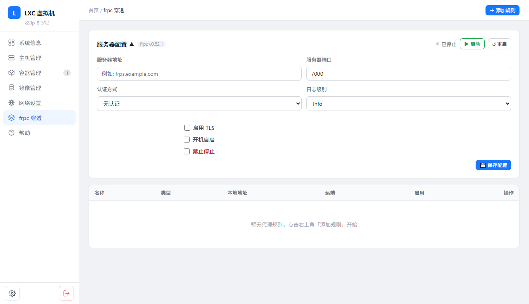Click the 服务器端口 field showing 7000
The image size is (529, 304).
409,73
